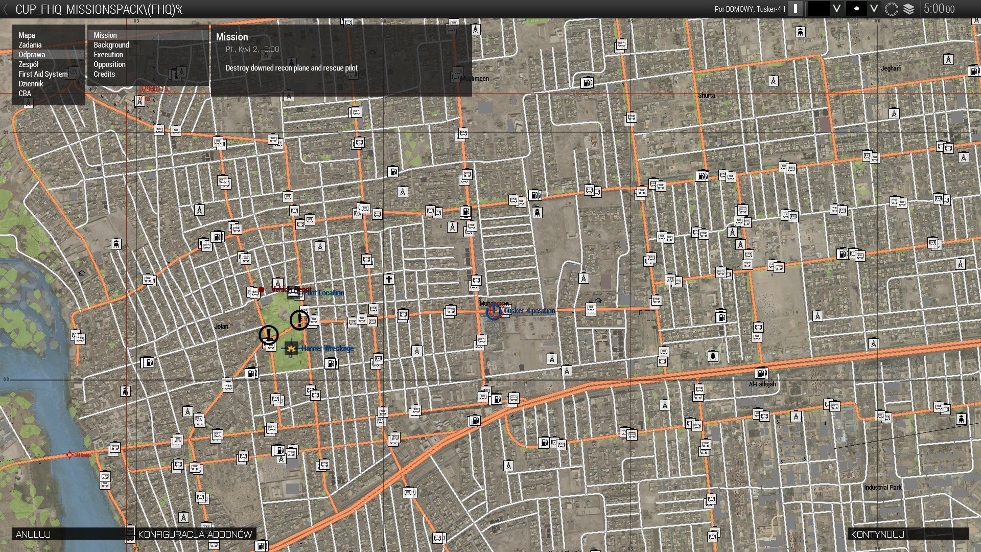Click the Old Bridge red marker
This screenshot has width=981, height=552.
70,455
